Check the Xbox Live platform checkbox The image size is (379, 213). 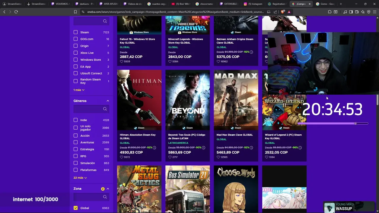click(x=76, y=53)
